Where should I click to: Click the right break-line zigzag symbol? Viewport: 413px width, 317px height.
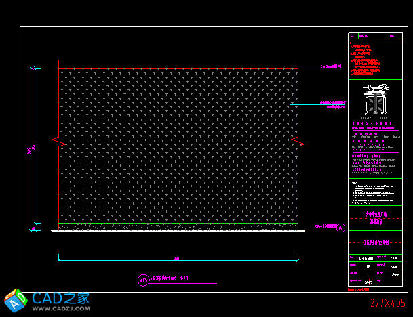pyautogui.click(x=298, y=141)
